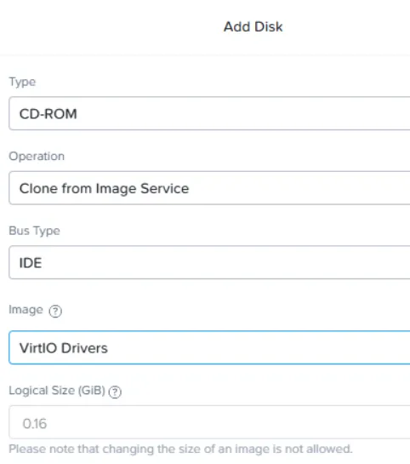
Task: Click the Logical Size (GiB) label
Action: 57,390
